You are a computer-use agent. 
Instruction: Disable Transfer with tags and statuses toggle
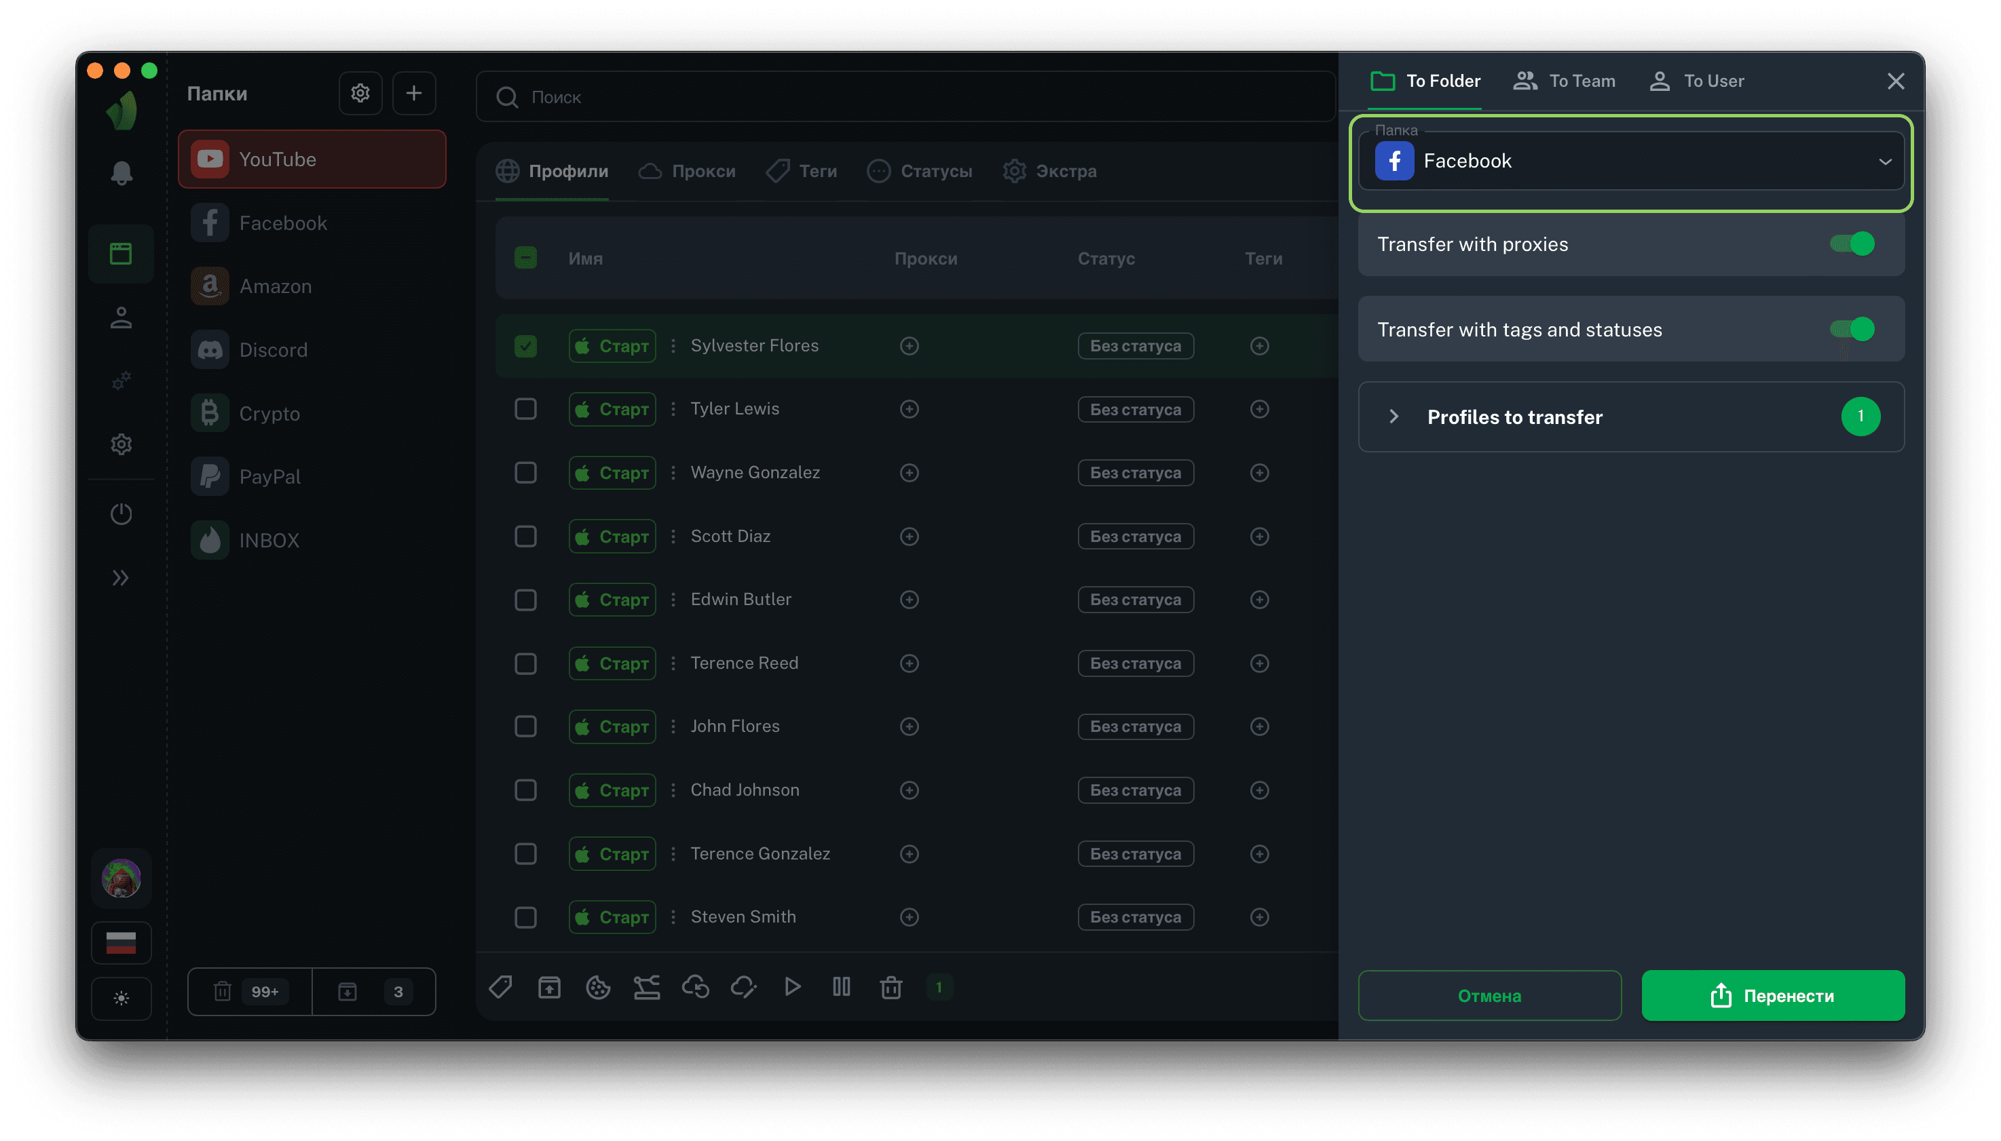[x=1852, y=329]
